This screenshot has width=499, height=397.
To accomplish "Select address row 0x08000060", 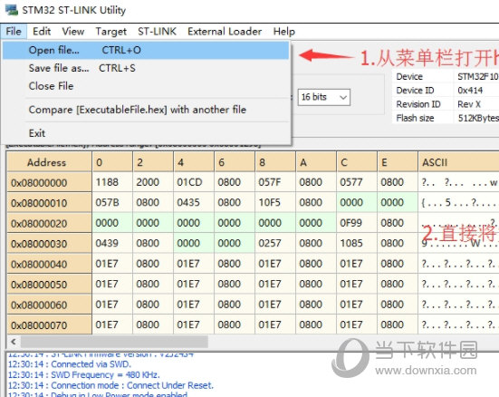I will tap(49, 305).
